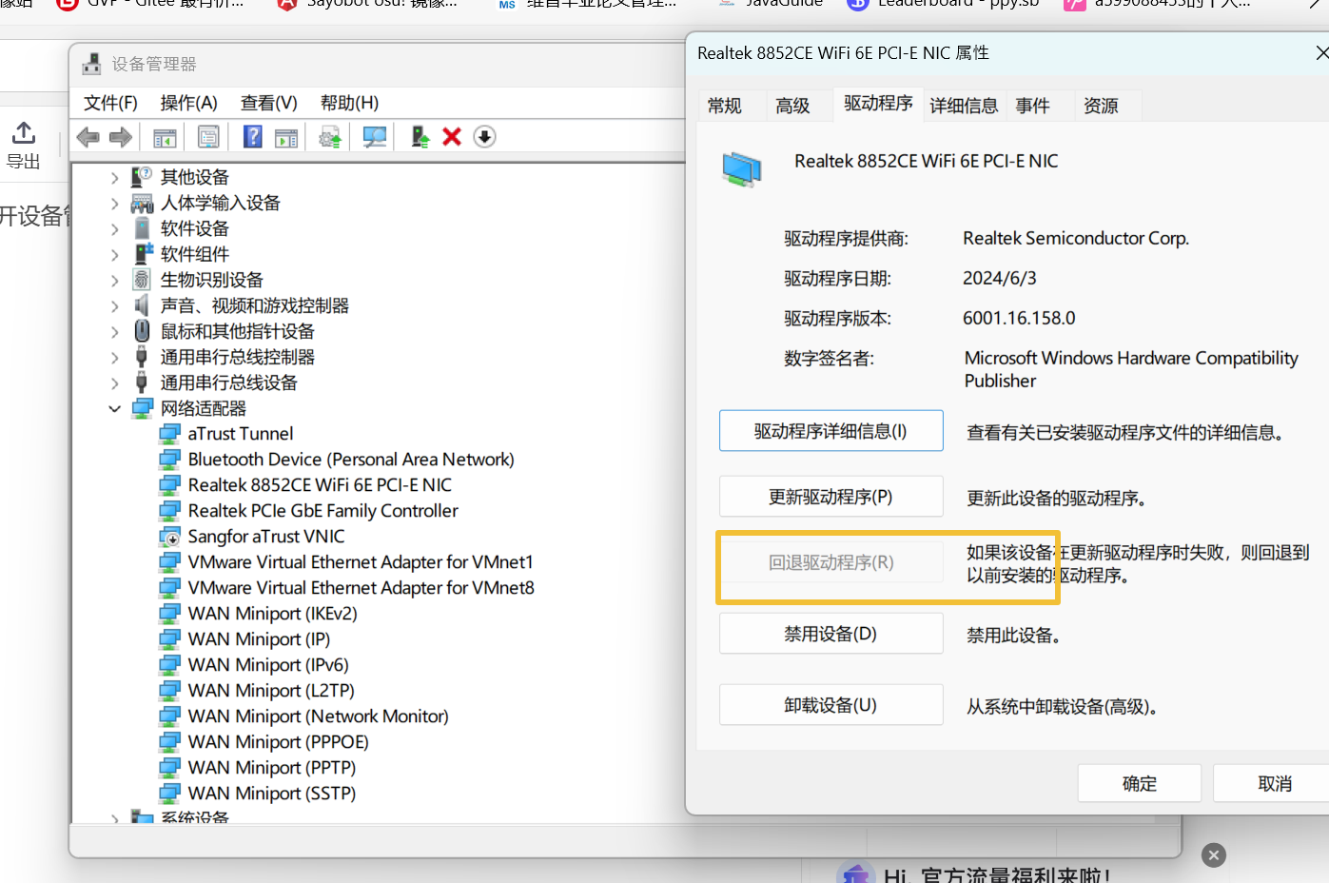Click the icon beside 其他设备
Image resolution: width=1329 pixels, height=883 pixels.
(142, 177)
